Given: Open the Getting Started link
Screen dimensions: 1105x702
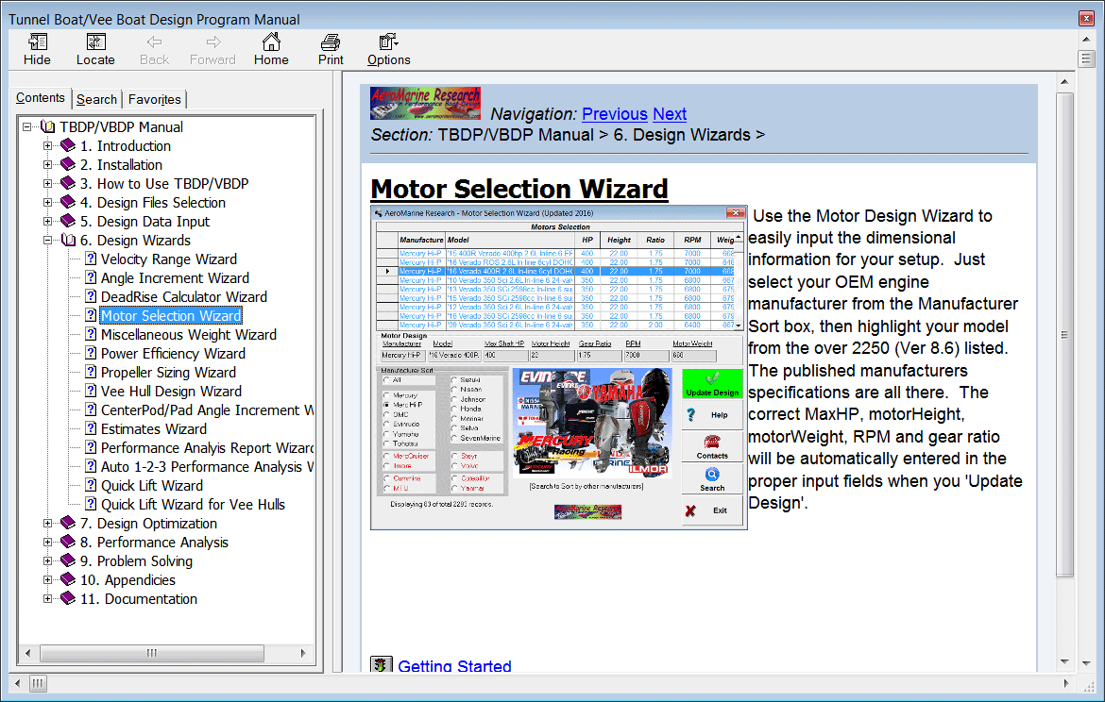Looking at the screenshot, I should 454,665.
